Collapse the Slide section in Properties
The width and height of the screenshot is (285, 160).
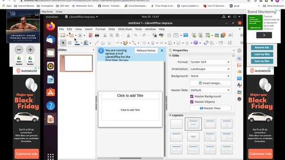point(170,56)
